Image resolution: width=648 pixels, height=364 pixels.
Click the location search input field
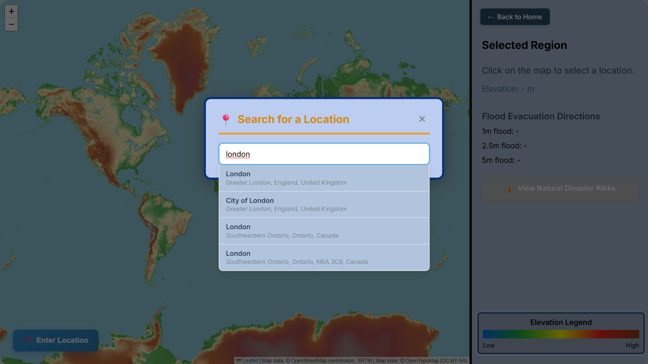[324, 154]
